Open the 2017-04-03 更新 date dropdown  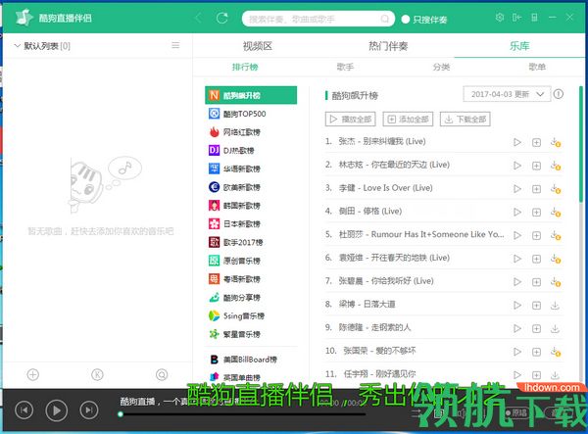pyautogui.click(x=507, y=94)
